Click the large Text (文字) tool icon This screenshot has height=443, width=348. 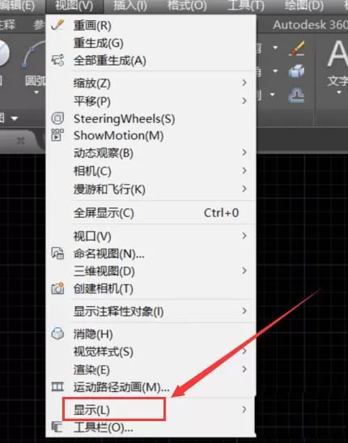[337, 53]
